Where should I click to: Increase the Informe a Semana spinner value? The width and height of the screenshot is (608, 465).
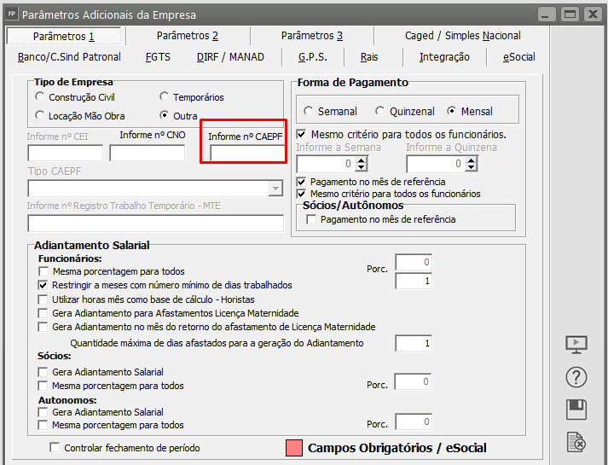[x=362, y=159]
